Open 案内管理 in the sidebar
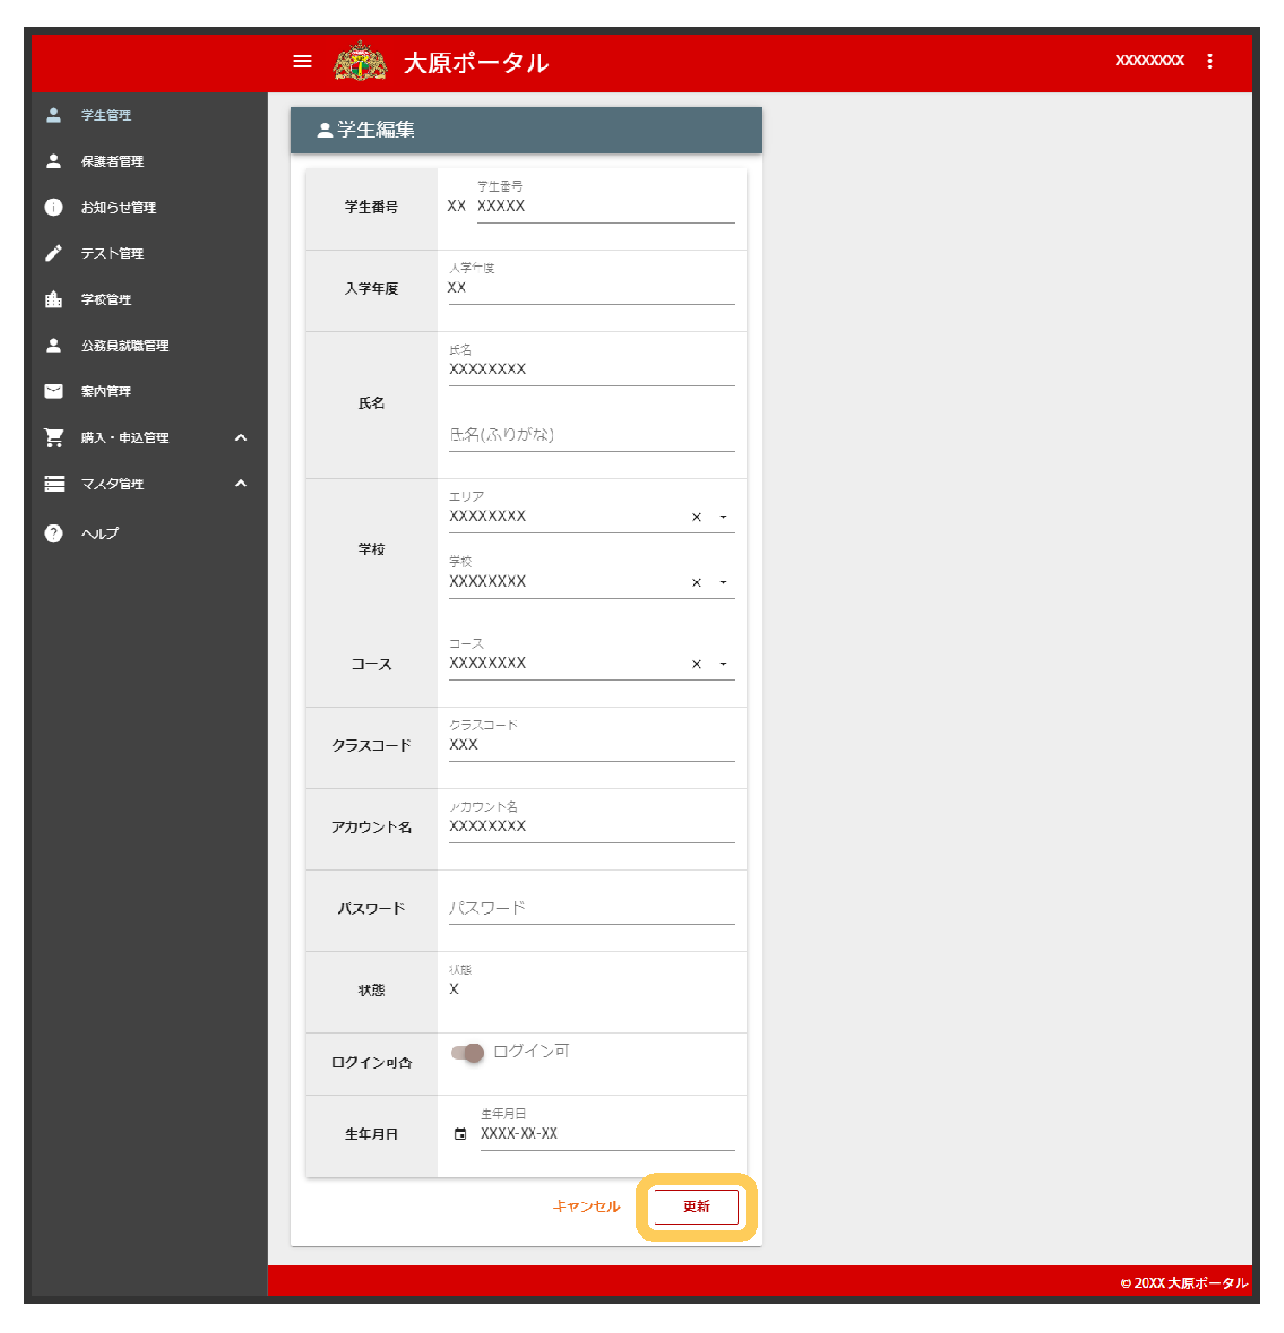Screen dimensions: 1284x1333 pos(149,391)
